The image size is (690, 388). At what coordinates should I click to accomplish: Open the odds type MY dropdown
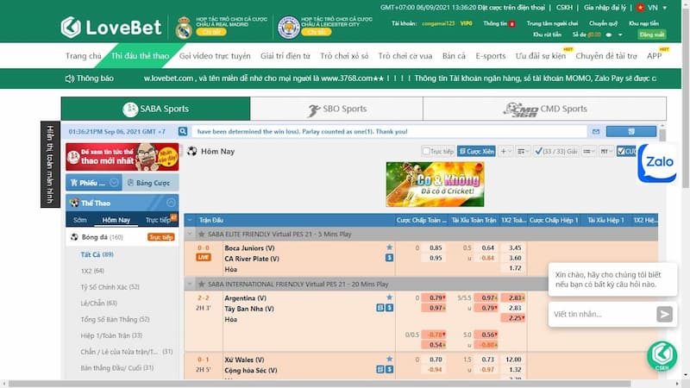[606, 152]
